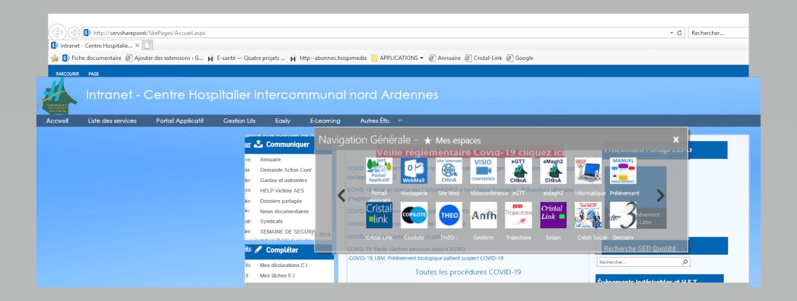Screen dimensions: 797x301
Task: Open the Cristal-Link tile
Action: tap(379, 215)
